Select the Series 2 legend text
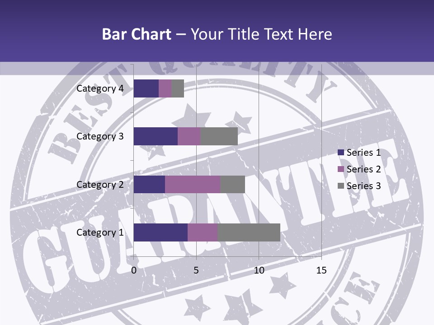Image resolution: width=434 pixels, height=325 pixels. (363, 169)
